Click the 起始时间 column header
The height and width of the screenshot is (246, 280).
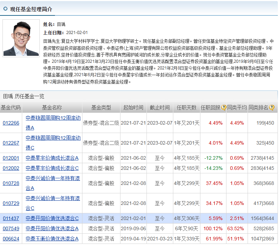pos(133,107)
